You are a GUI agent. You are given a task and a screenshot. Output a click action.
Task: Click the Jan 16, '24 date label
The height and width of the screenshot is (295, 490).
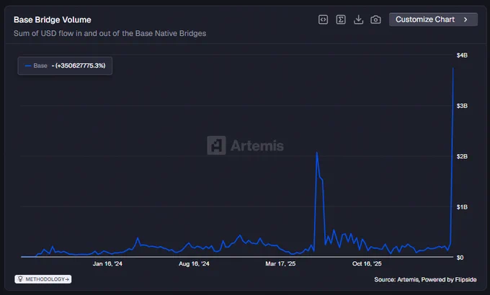click(107, 264)
